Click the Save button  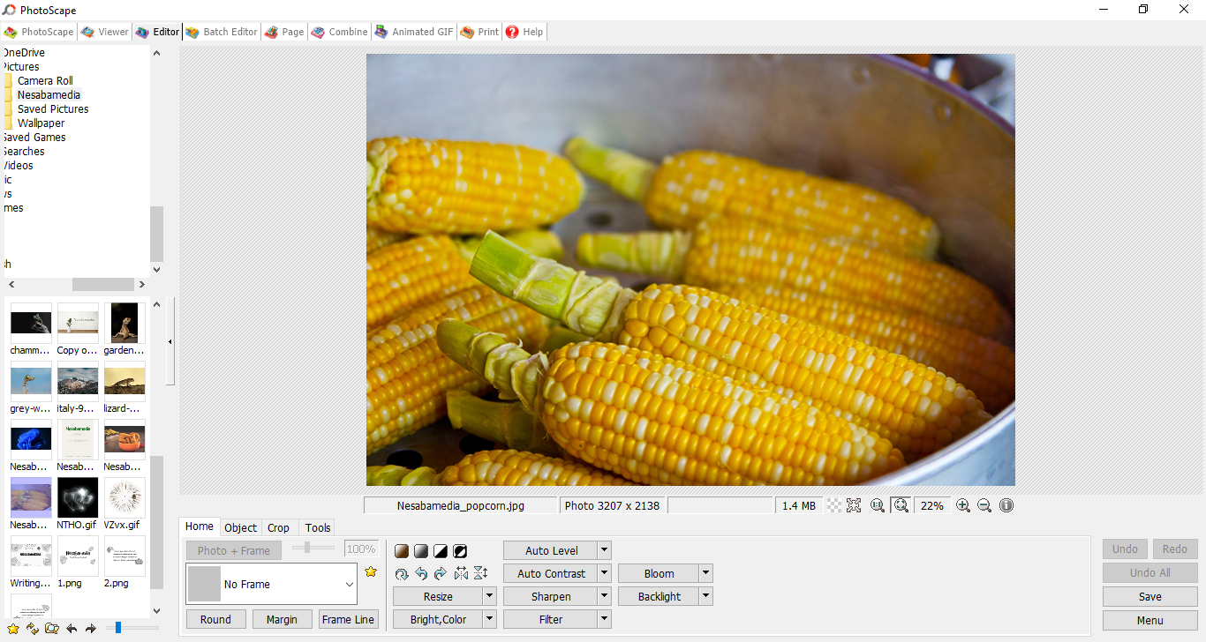(1149, 596)
